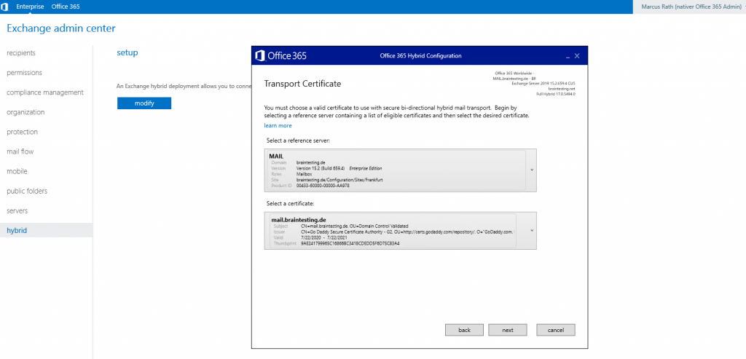Open mobile section
Screen dimensions: 746x359
tap(17, 171)
